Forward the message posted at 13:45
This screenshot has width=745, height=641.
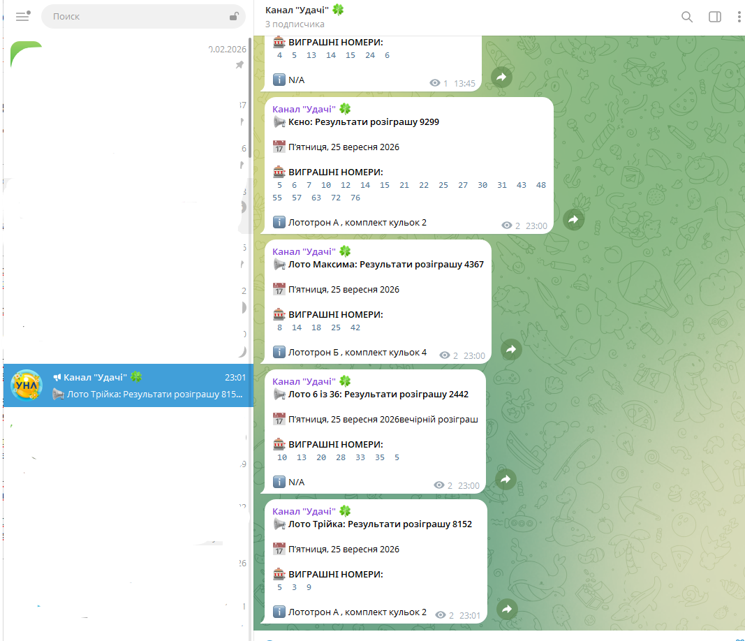[x=501, y=77]
